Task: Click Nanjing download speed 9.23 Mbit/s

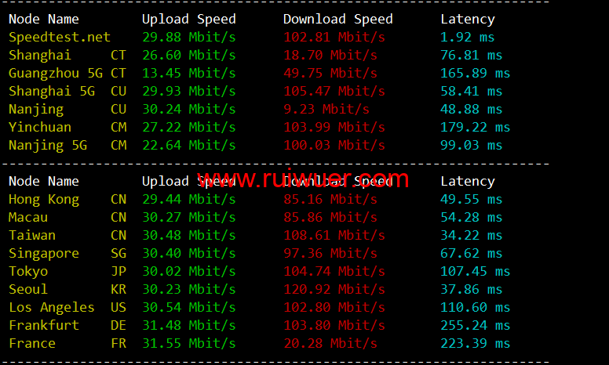Action: (326, 109)
